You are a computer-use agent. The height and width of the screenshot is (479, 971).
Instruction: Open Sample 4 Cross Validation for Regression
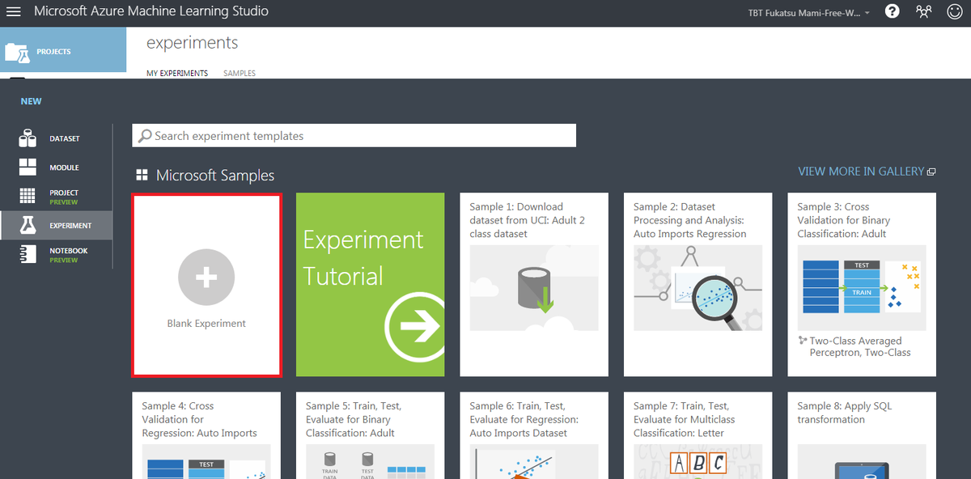pos(206,435)
